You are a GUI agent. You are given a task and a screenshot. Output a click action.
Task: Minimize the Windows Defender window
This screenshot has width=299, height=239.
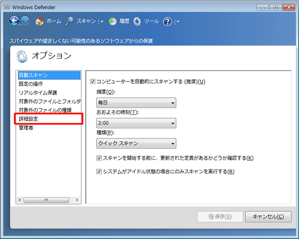pos(263,8)
